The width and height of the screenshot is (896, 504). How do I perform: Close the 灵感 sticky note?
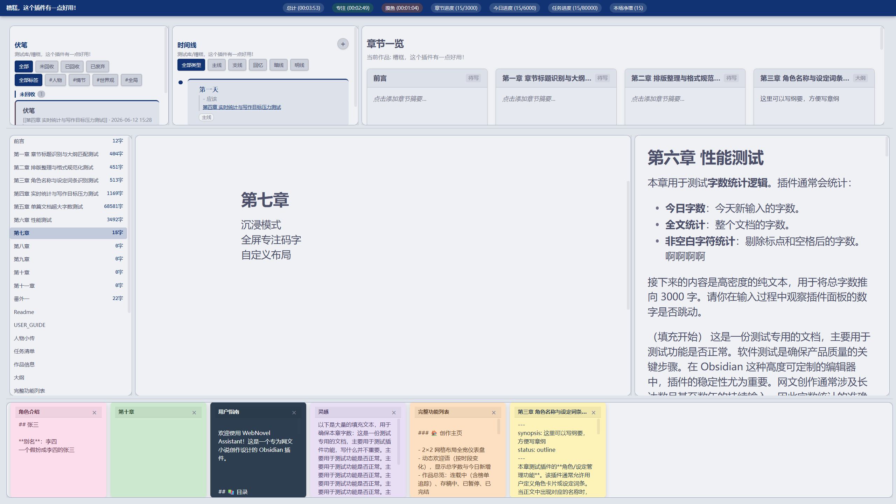(394, 413)
